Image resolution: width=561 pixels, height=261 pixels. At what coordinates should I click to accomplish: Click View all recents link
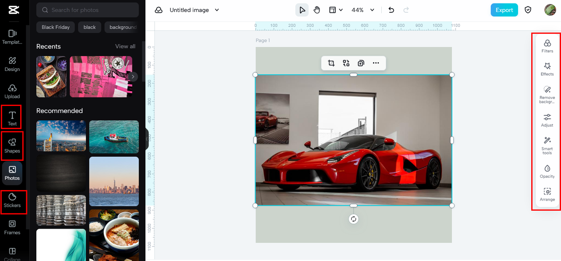[125, 46]
